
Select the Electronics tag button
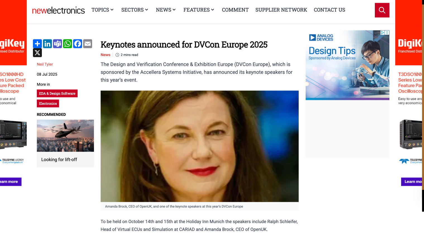pos(48,104)
